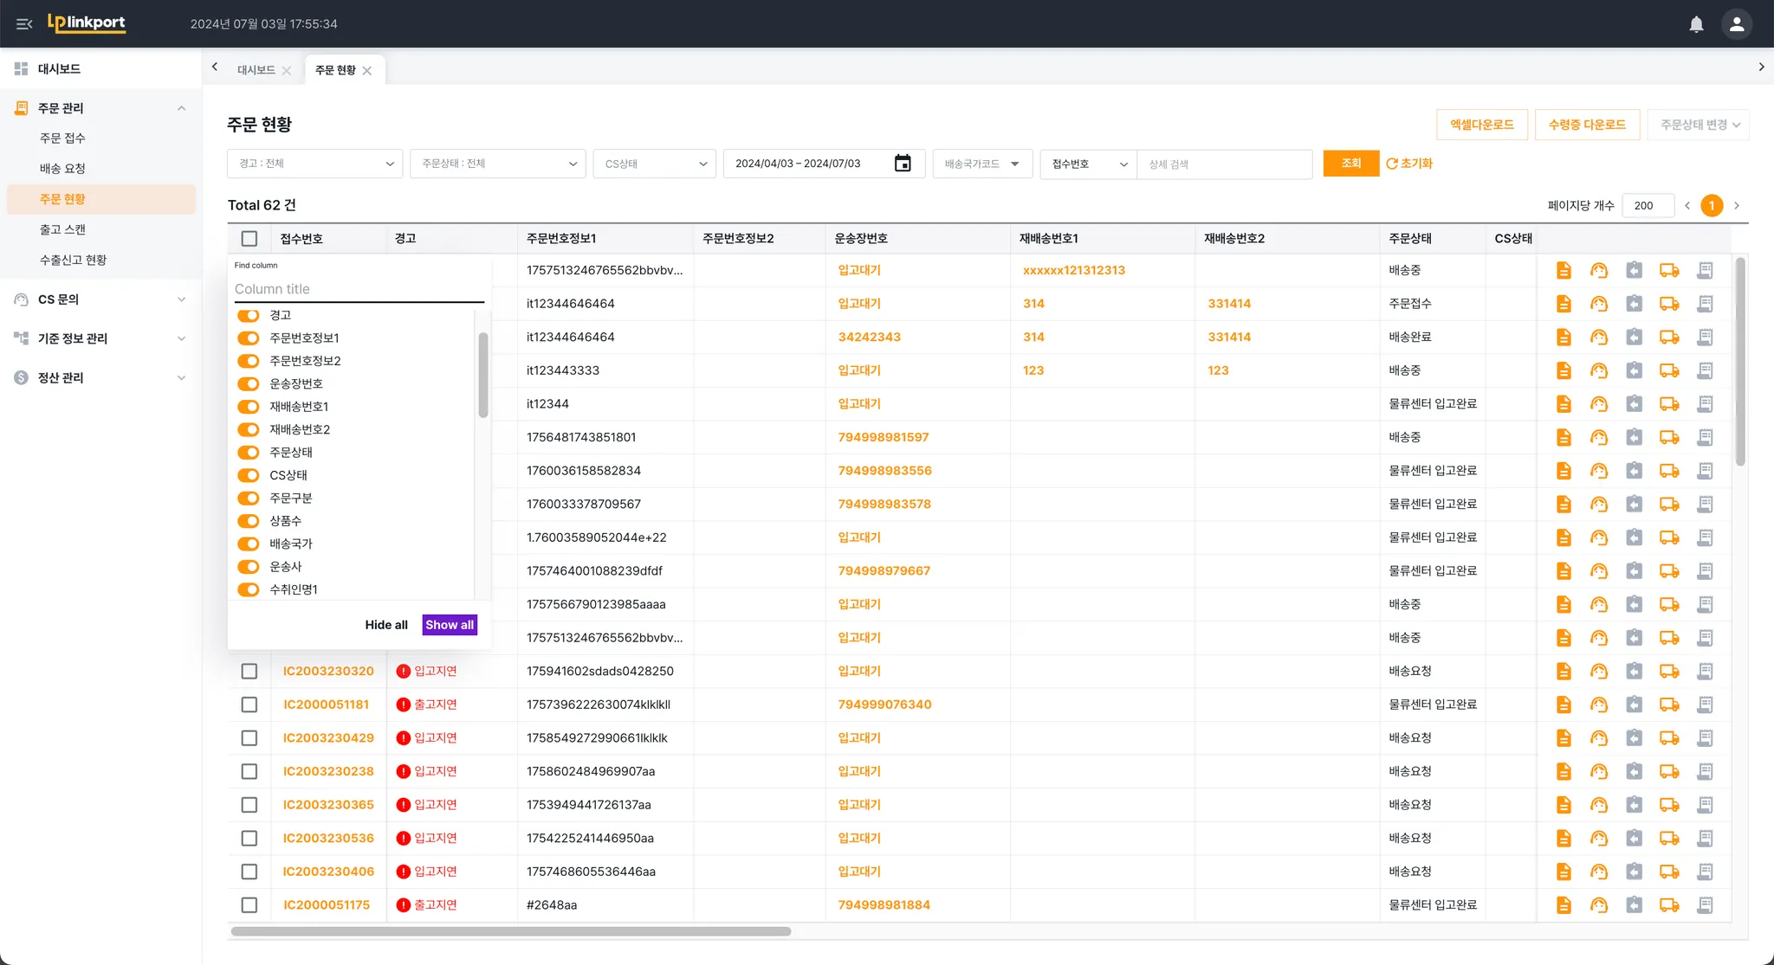Click document icon in first order row
This screenshot has height=965, width=1774.
tap(1564, 271)
